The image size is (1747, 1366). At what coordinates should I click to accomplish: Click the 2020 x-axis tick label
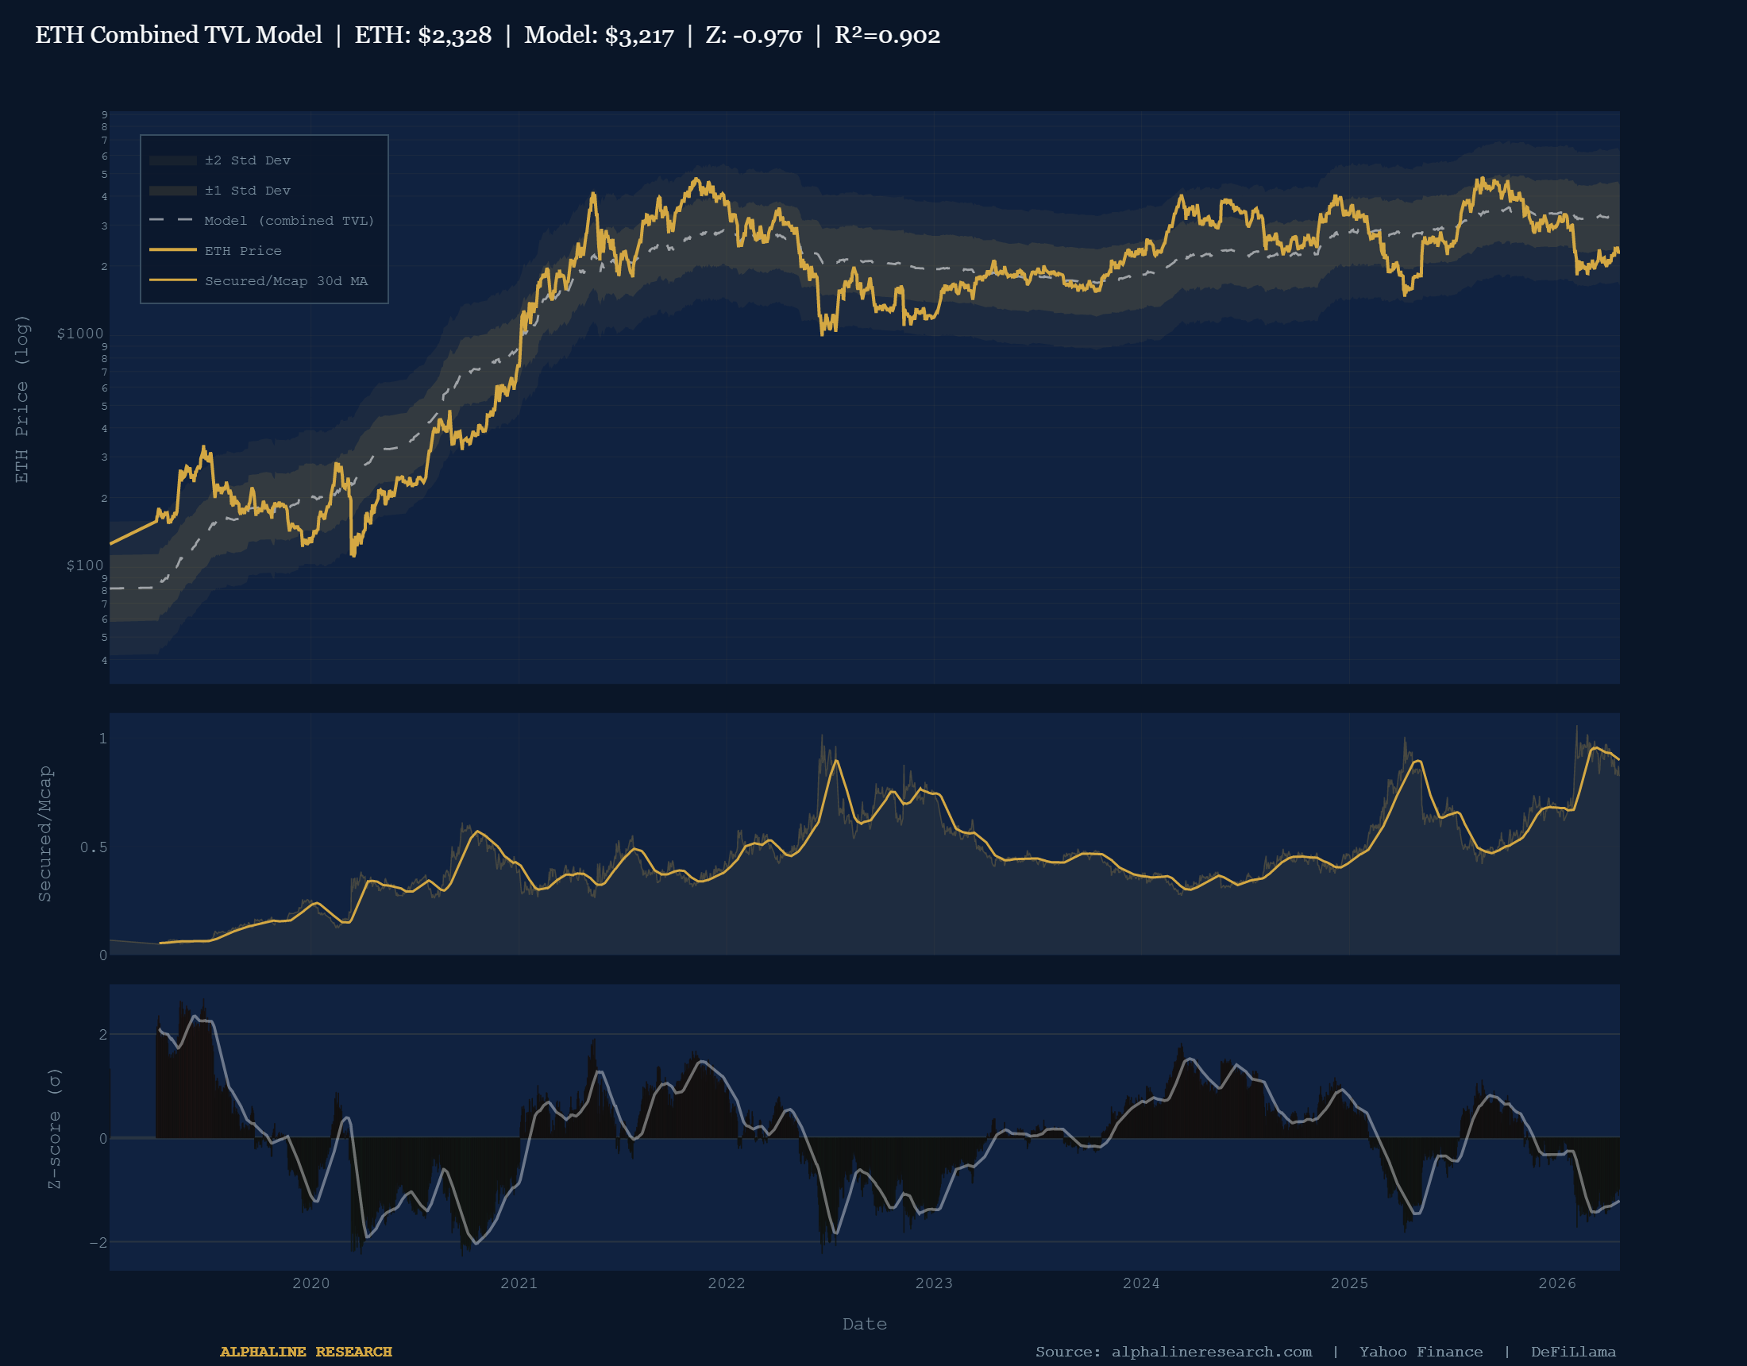click(310, 1283)
